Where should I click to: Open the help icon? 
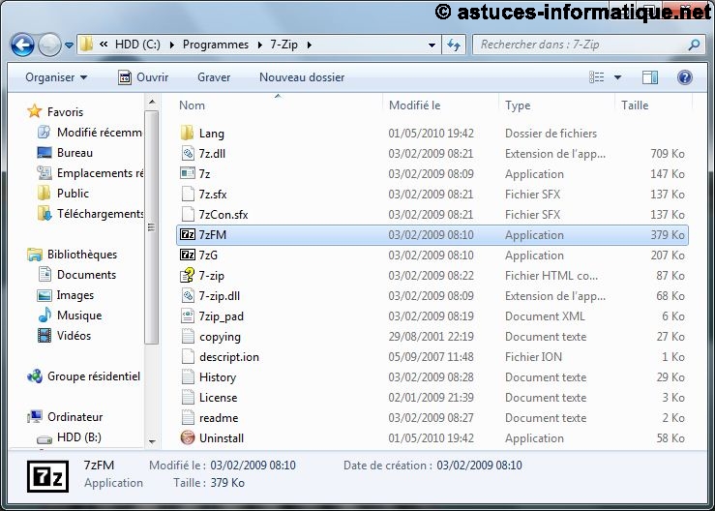click(685, 77)
